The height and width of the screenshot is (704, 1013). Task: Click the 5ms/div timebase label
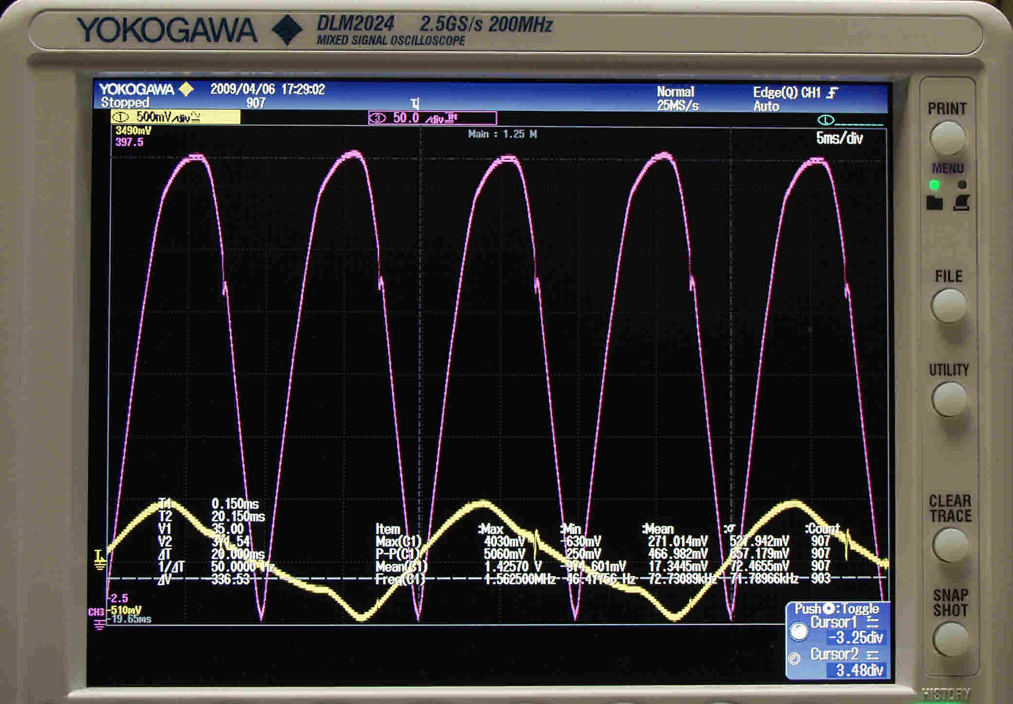click(839, 138)
